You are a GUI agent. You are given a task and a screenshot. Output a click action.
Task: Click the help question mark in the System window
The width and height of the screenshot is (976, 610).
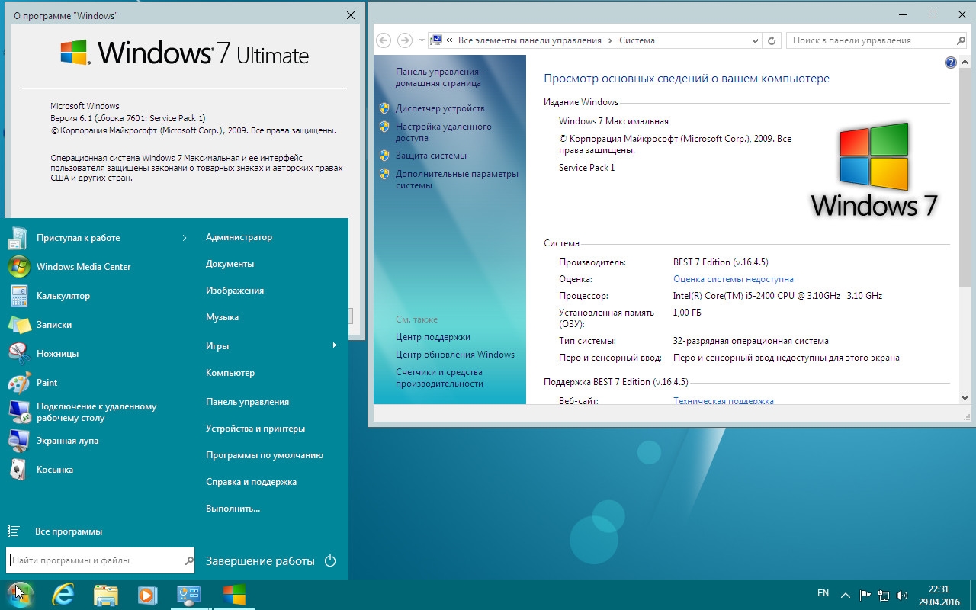click(950, 63)
